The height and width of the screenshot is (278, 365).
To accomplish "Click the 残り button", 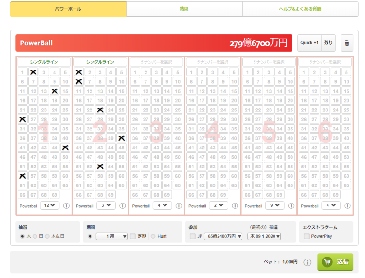I will coord(328,43).
